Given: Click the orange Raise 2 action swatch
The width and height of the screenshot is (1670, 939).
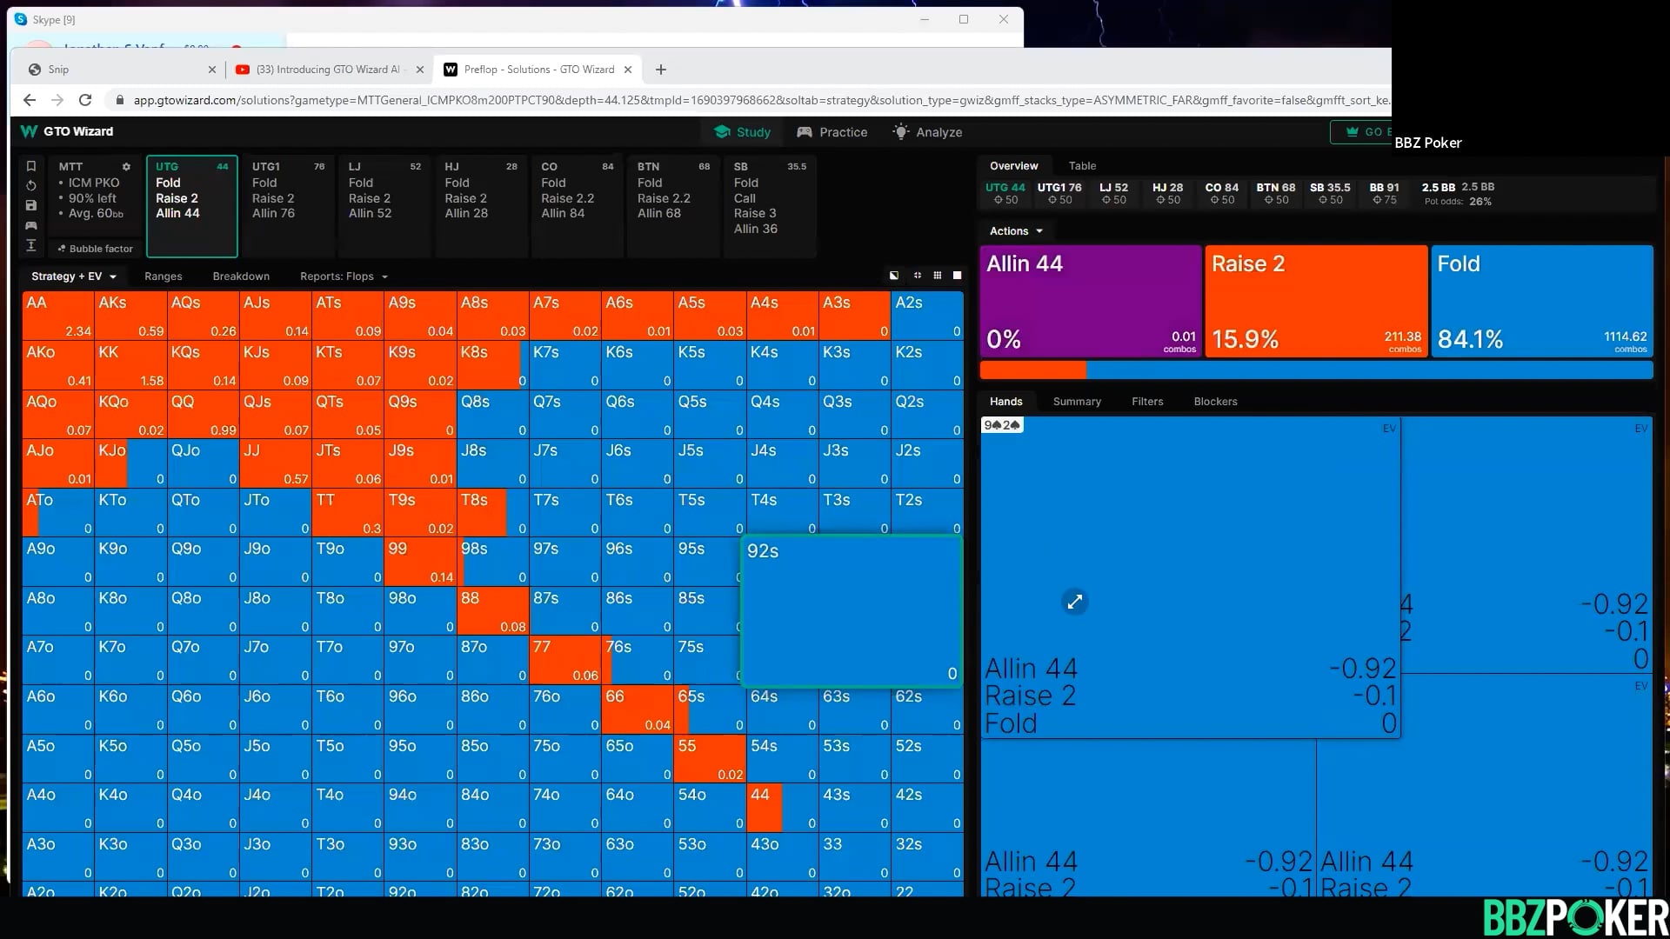Looking at the screenshot, I should [1315, 300].
